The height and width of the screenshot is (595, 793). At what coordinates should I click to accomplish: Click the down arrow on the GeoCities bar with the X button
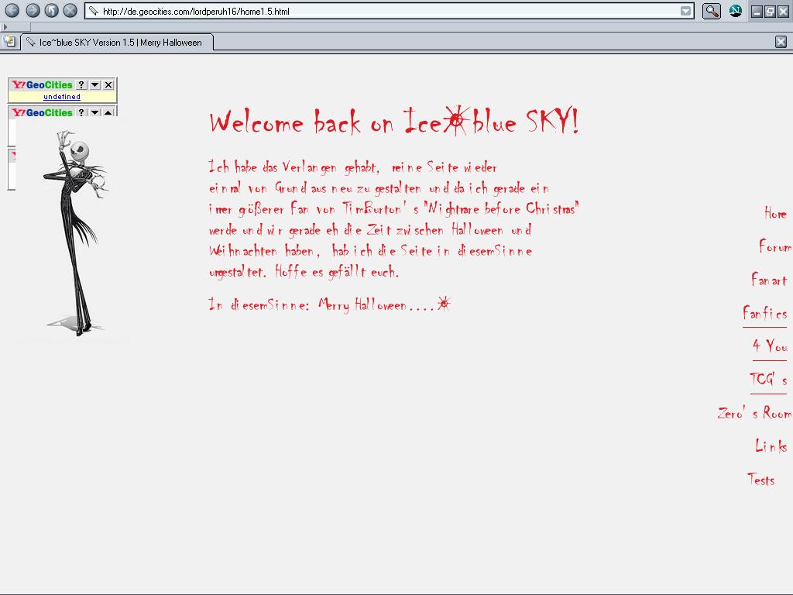[95, 84]
